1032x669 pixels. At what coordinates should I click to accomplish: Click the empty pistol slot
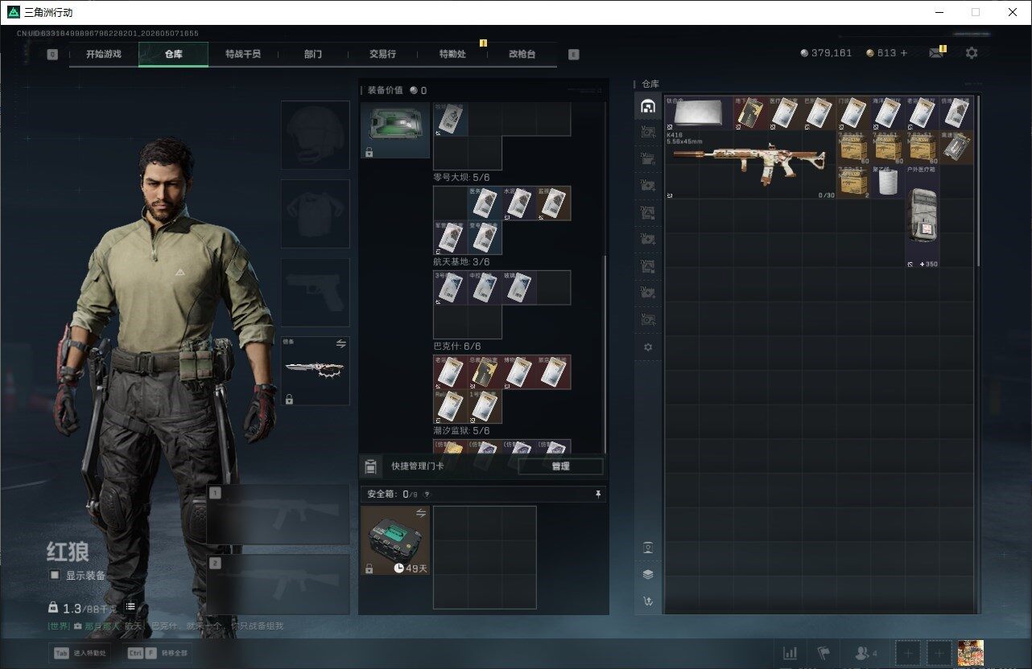(x=315, y=292)
